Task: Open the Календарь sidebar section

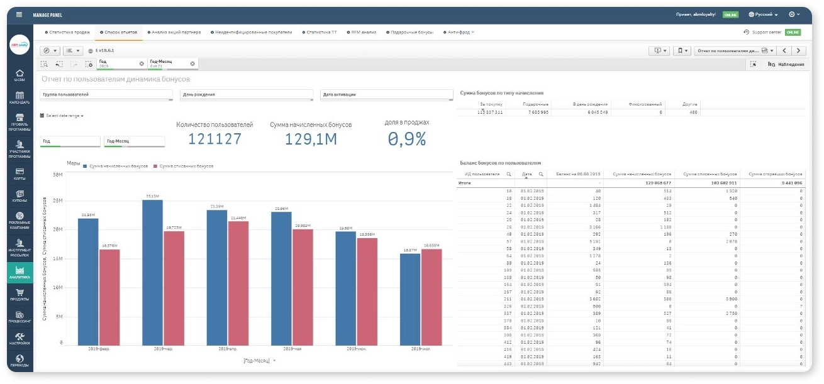Action: pyautogui.click(x=19, y=98)
